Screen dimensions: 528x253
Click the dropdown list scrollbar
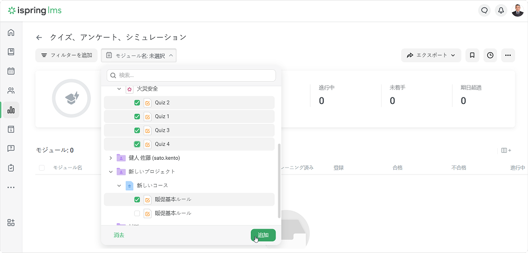(x=279, y=180)
